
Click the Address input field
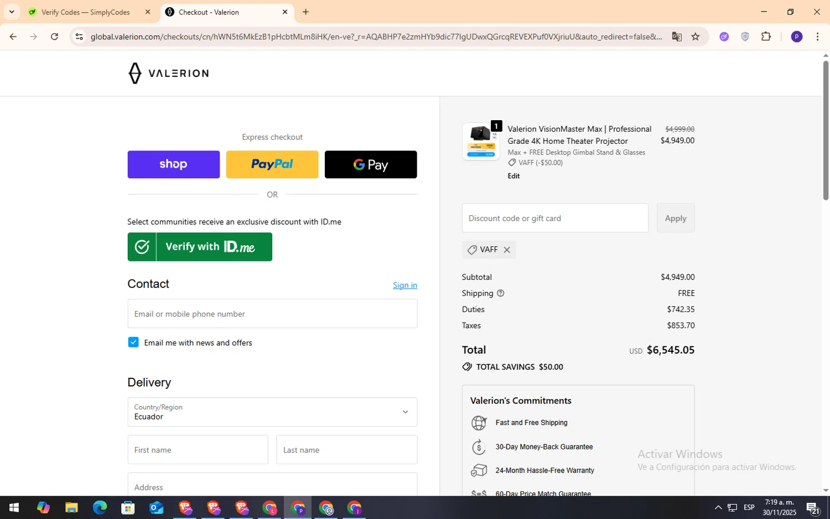(272, 485)
